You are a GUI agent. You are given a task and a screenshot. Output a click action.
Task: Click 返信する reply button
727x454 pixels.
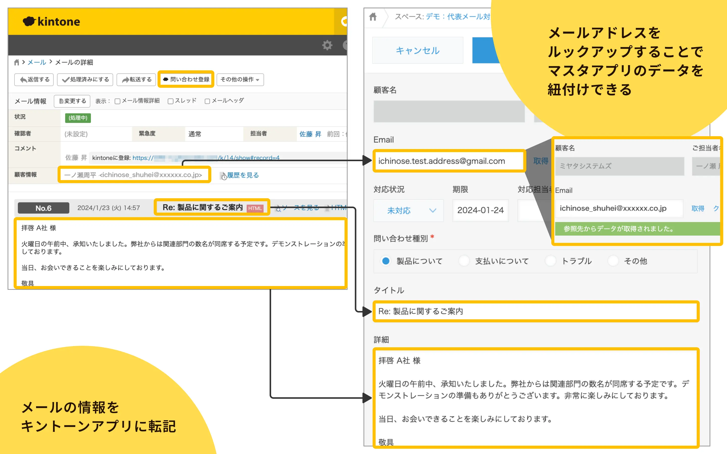click(x=34, y=79)
